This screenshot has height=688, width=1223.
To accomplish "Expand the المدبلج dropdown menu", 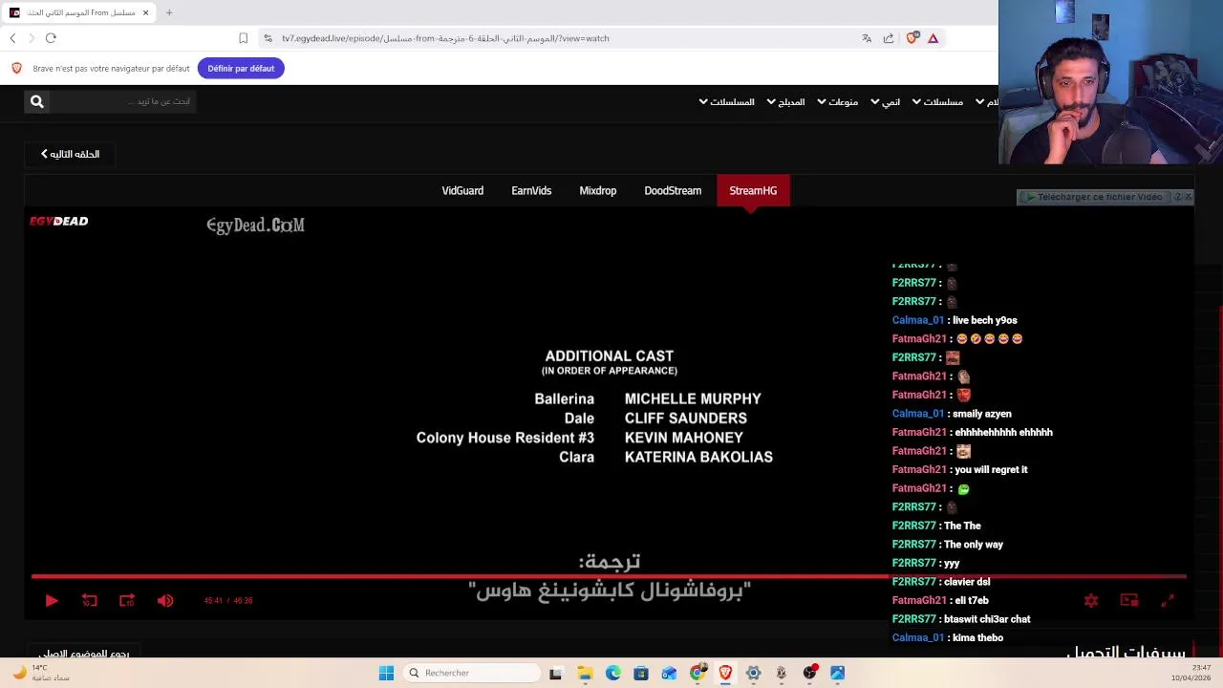I will click(785, 102).
